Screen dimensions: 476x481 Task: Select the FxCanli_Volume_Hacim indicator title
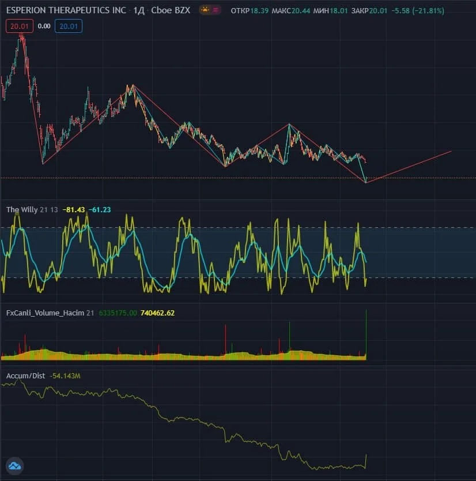[x=45, y=313]
